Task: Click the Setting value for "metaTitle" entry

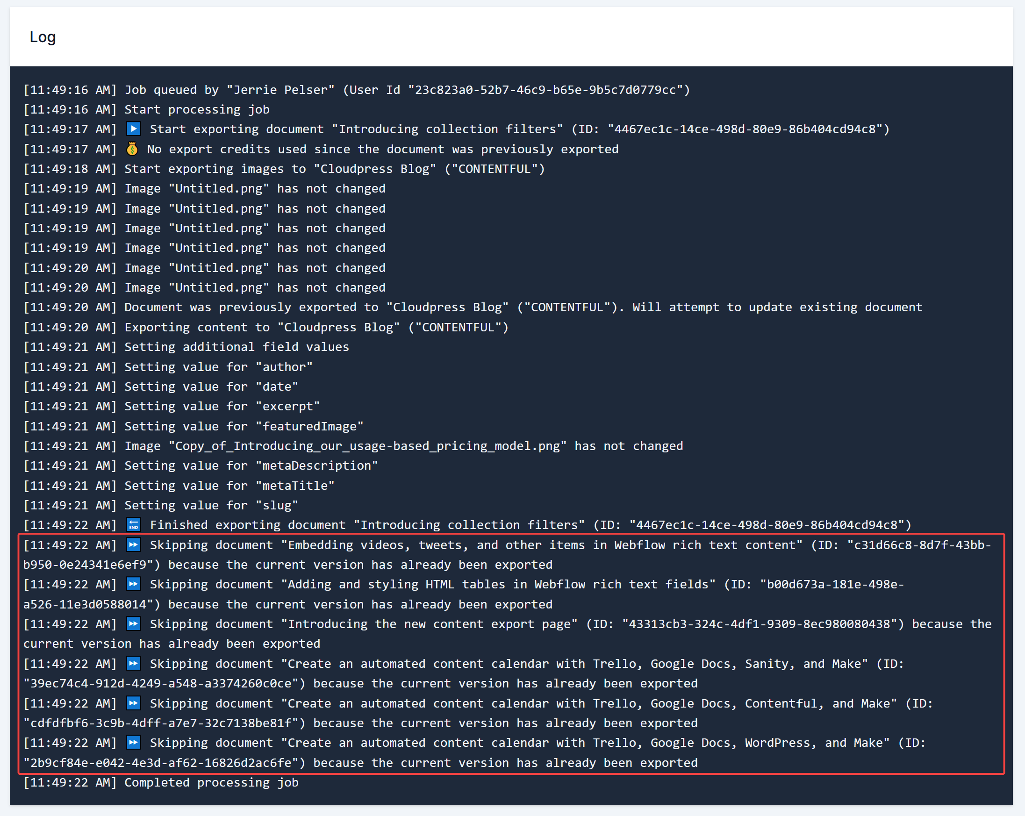Action: click(229, 485)
